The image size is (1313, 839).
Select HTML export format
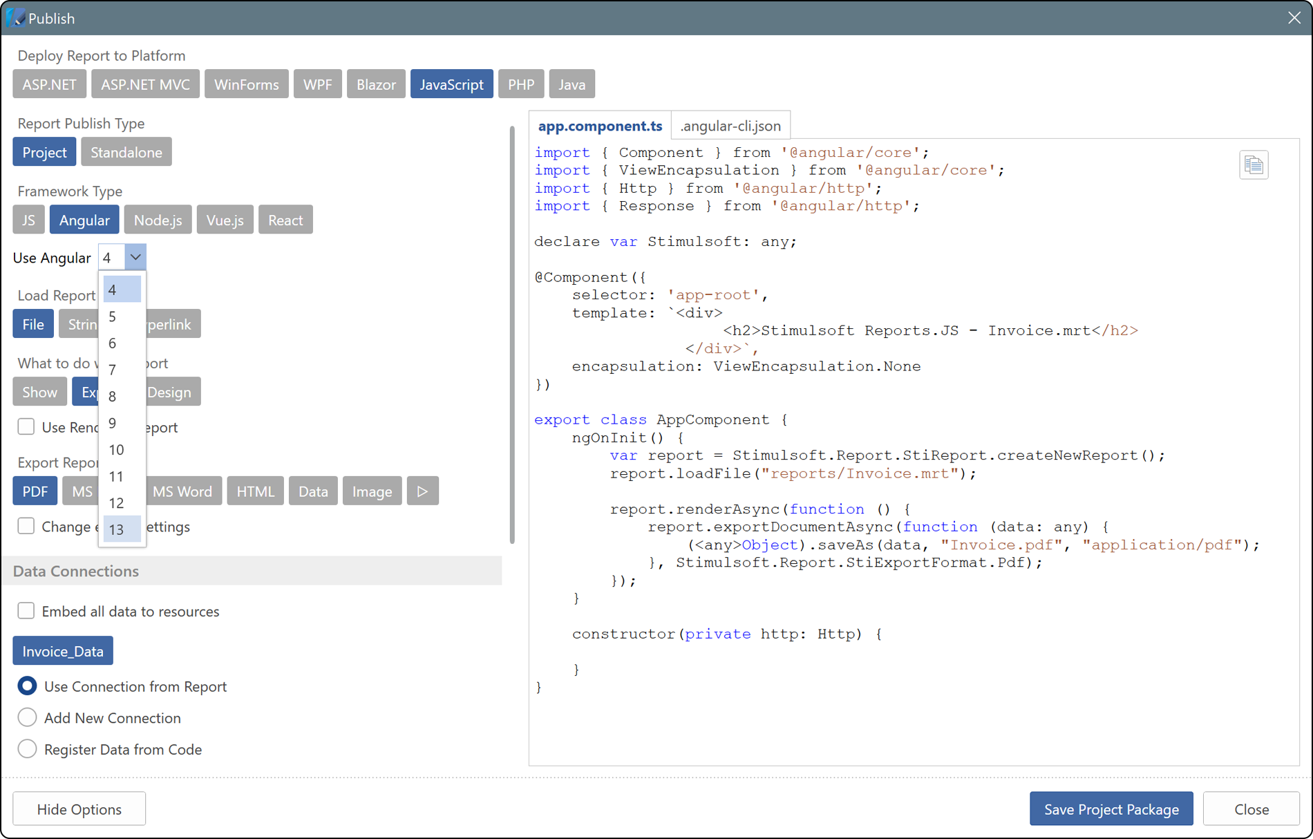point(255,491)
